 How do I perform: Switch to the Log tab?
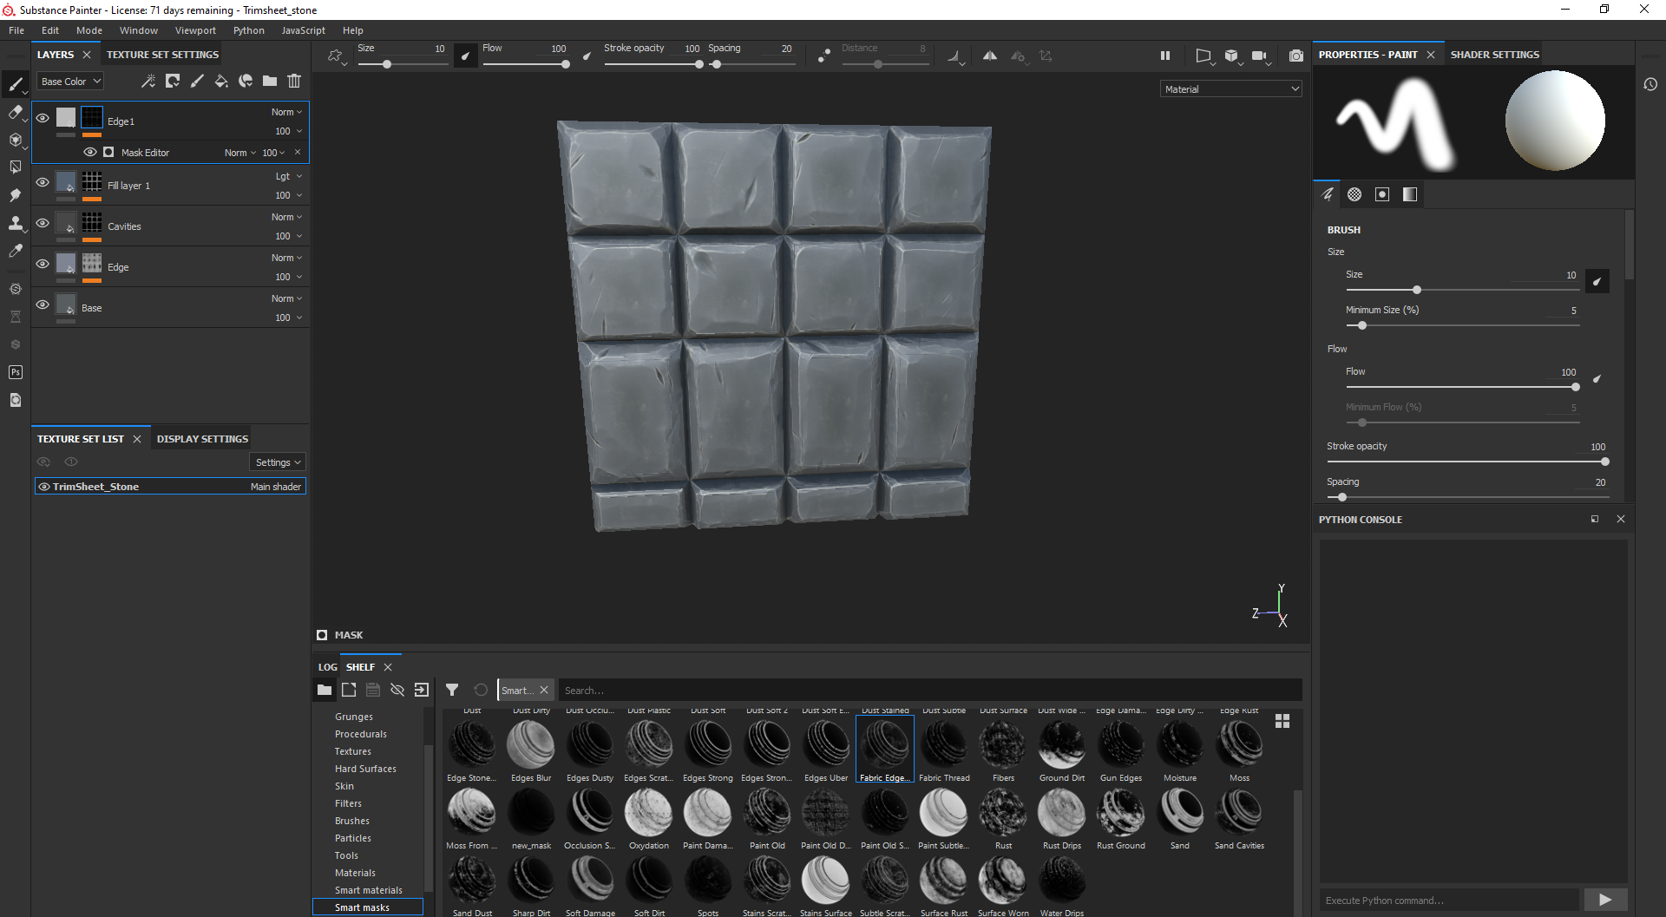327,667
